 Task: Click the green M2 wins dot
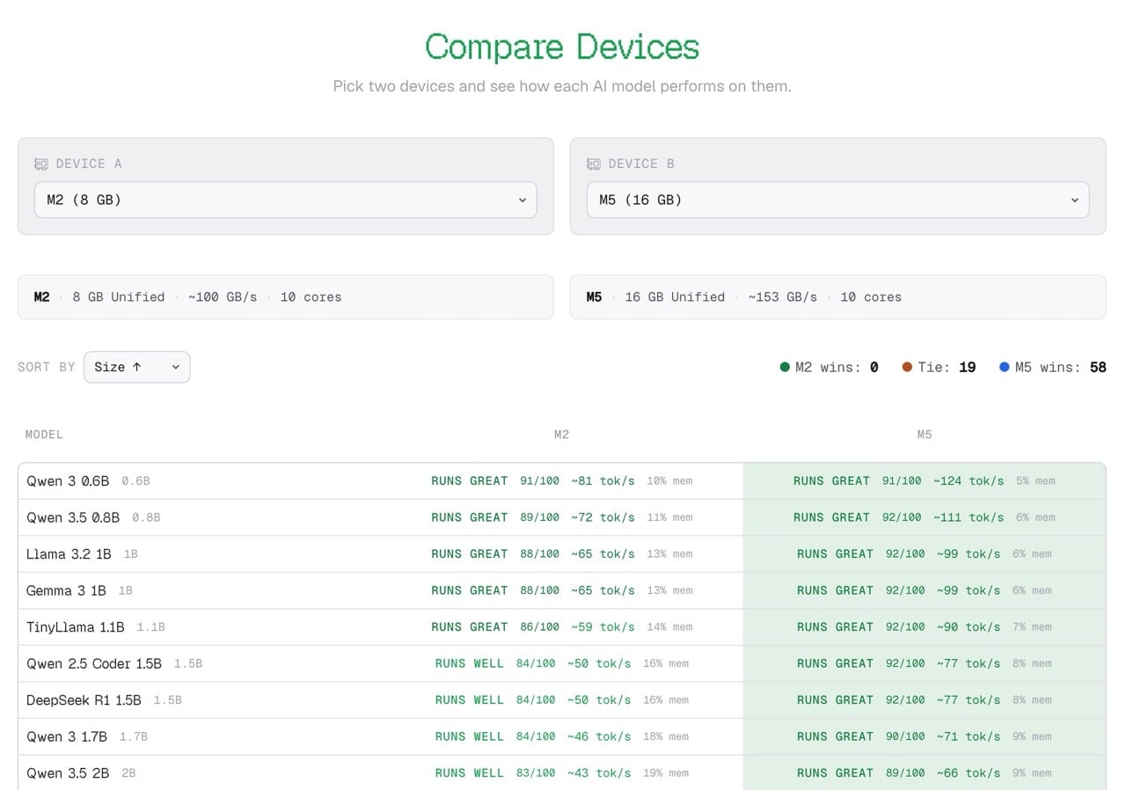785,367
